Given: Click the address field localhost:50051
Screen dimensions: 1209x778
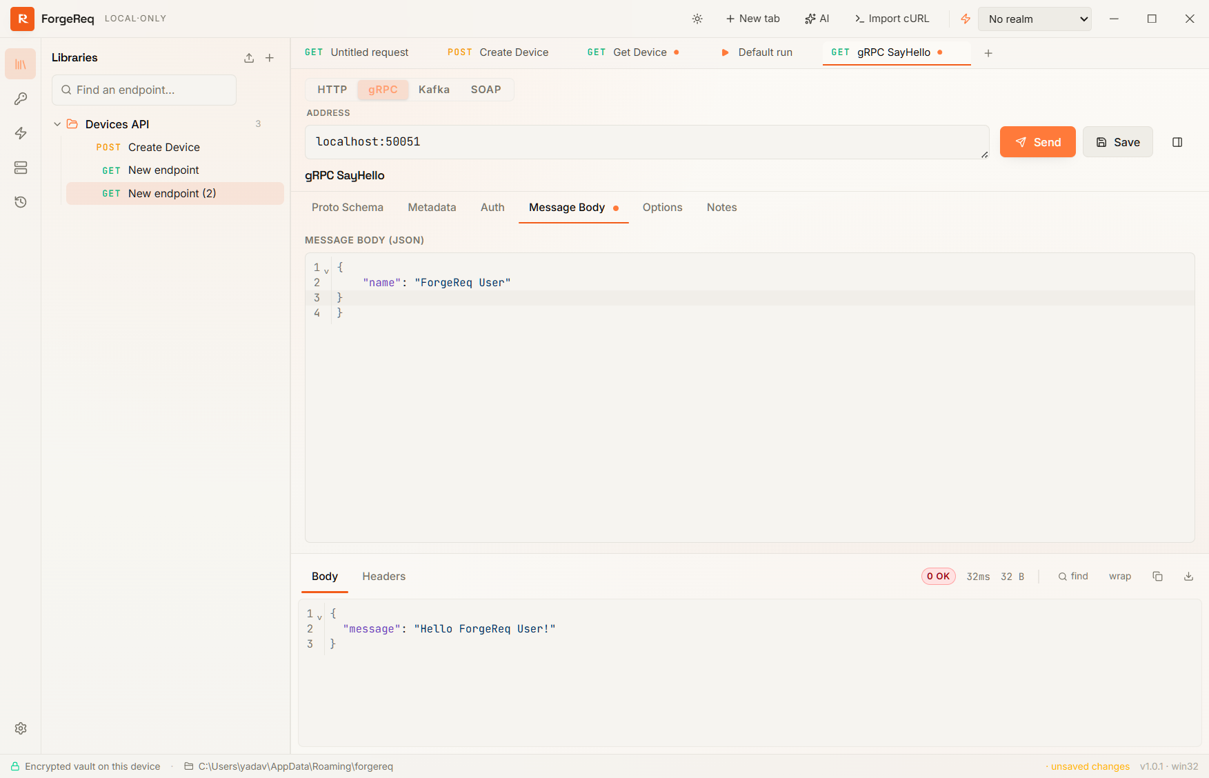Looking at the screenshot, I should [647, 142].
